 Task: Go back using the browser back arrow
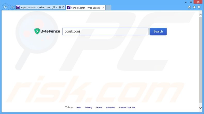[x=5, y=7]
